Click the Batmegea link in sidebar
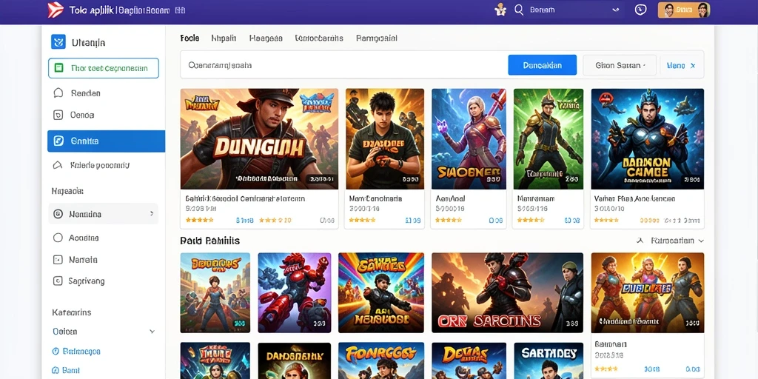This screenshot has width=758, height=379. [76, 352]
